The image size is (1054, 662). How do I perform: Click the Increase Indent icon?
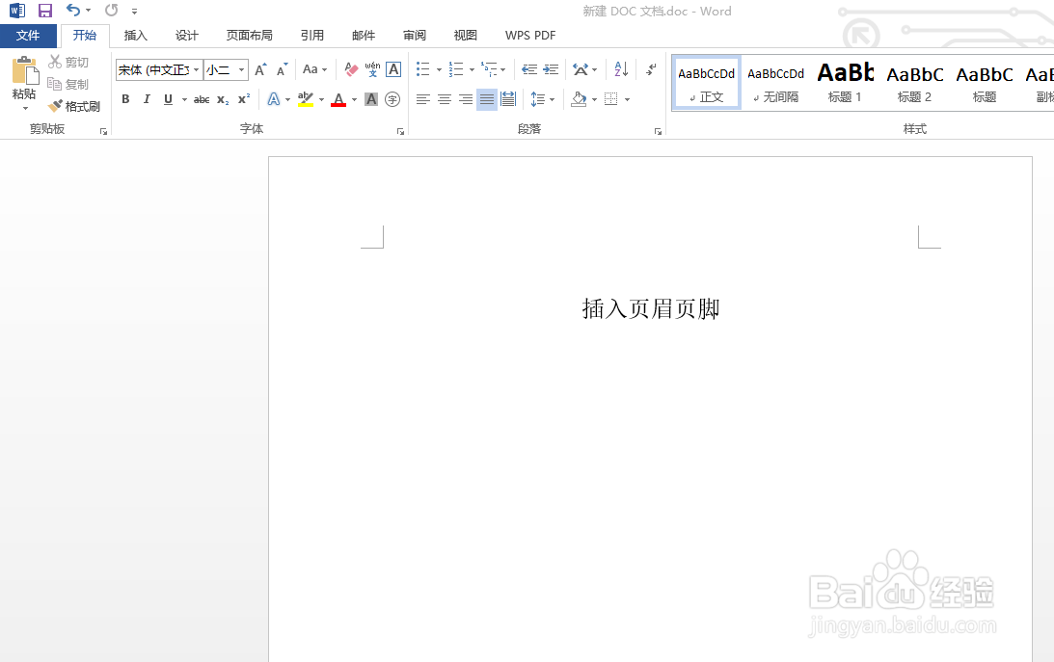551,69
